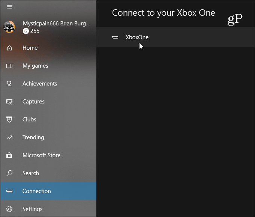Click the skull profile avatar
The image size is (255, 217).
[x=9, y=27]
